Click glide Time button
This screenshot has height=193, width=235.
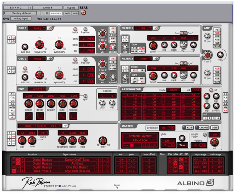182,145
